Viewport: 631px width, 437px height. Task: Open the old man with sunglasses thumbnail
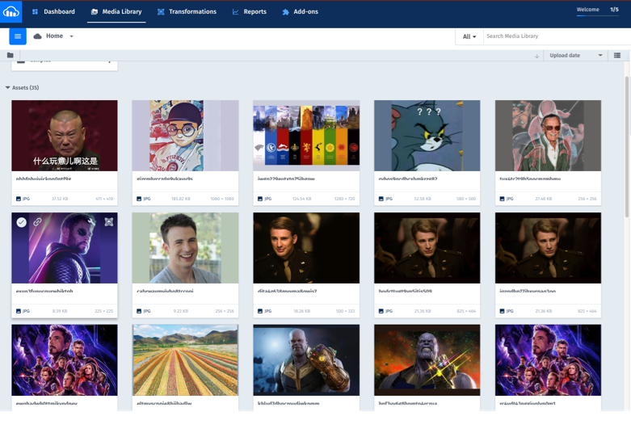(x=548, y=136)
